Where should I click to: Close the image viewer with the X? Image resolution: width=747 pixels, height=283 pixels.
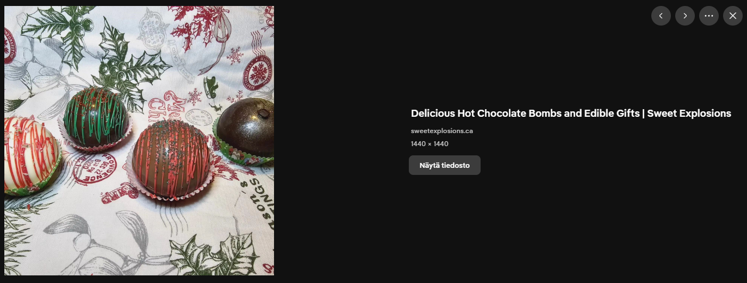tap(733, 16)
